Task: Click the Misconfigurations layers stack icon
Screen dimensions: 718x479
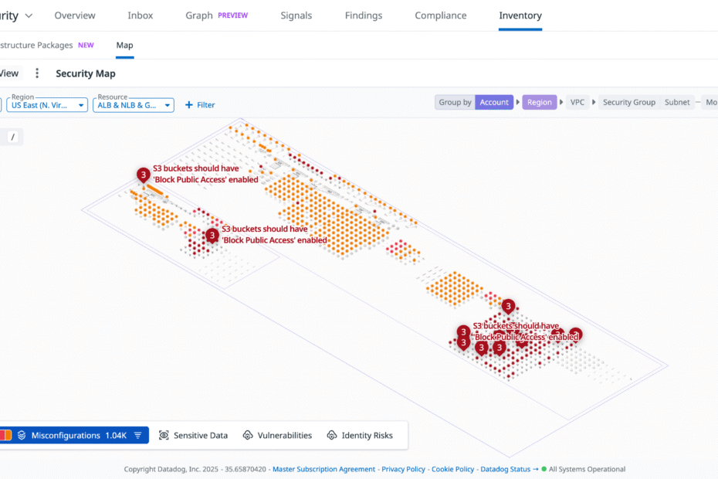Action: pos(22,436)
